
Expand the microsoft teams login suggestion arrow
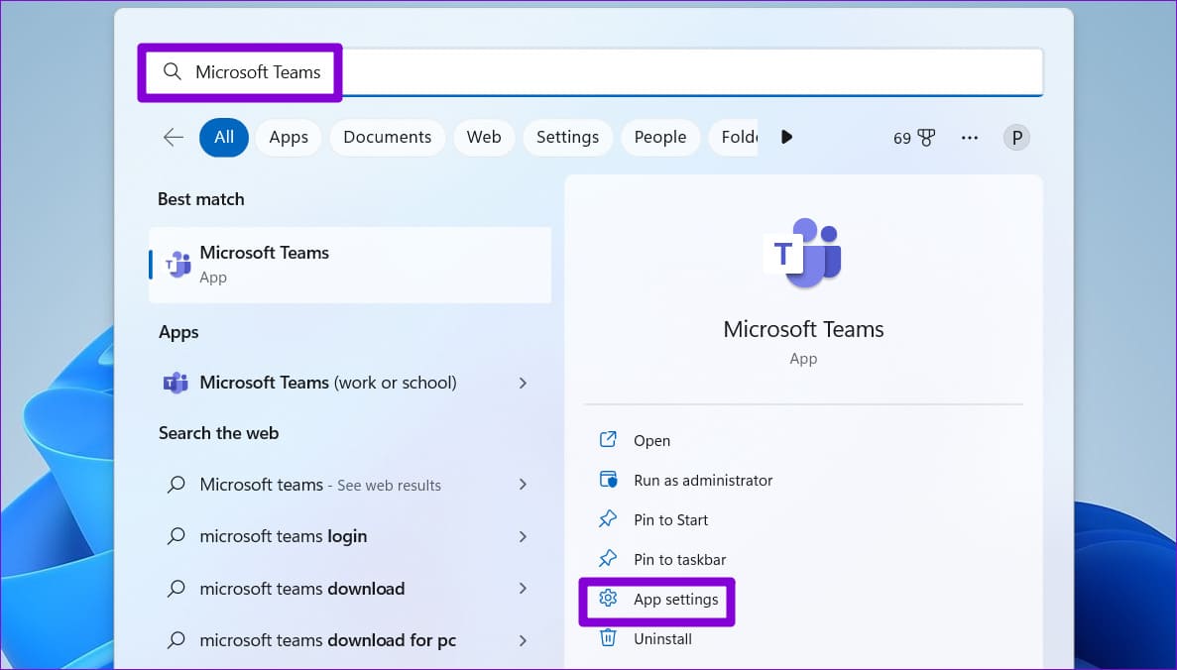pos(523,536)
